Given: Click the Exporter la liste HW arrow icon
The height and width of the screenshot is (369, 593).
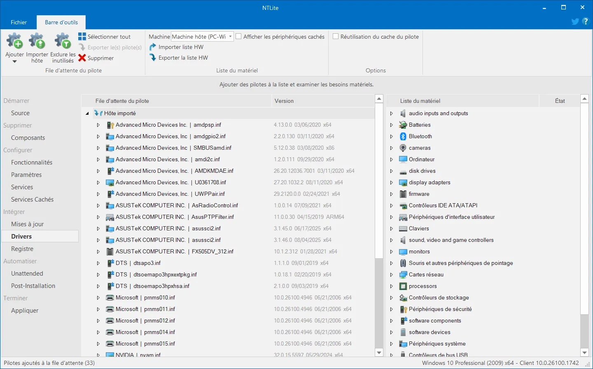Looking at the screenshot, I should (153, 58).
